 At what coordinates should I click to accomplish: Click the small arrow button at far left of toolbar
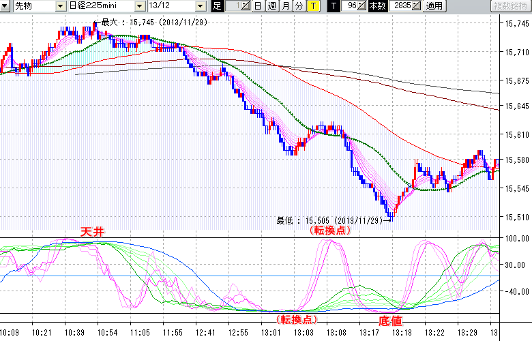coord(5,6)
